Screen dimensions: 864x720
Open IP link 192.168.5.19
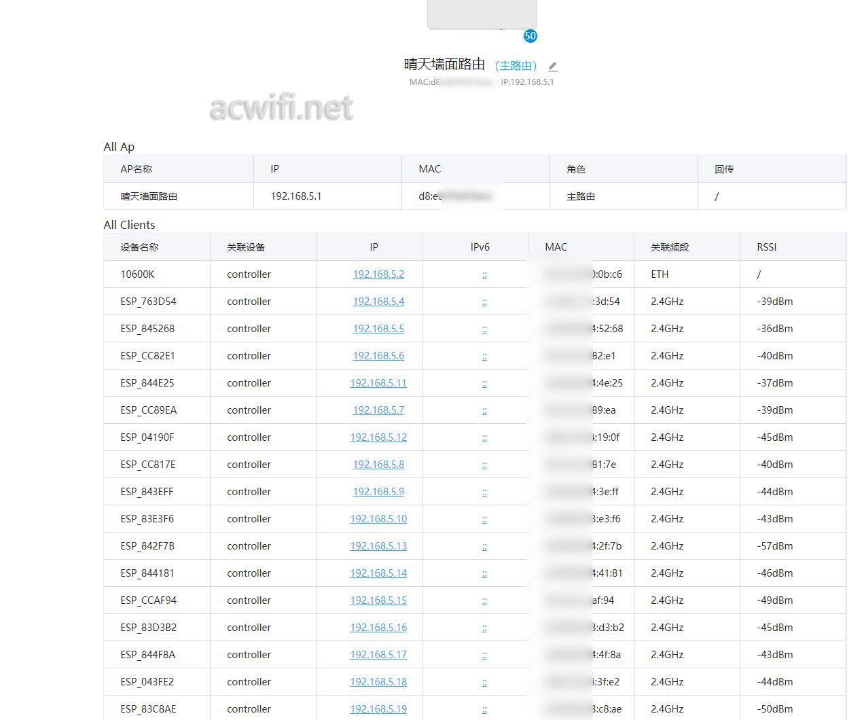(x=378, y=709)
